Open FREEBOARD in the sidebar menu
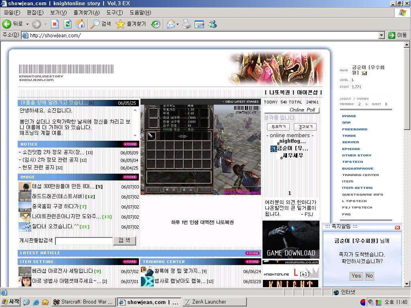 click(x=355, y=129)
